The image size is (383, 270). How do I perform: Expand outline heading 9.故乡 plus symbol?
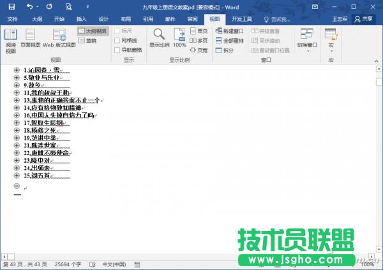tap(17, 84)
